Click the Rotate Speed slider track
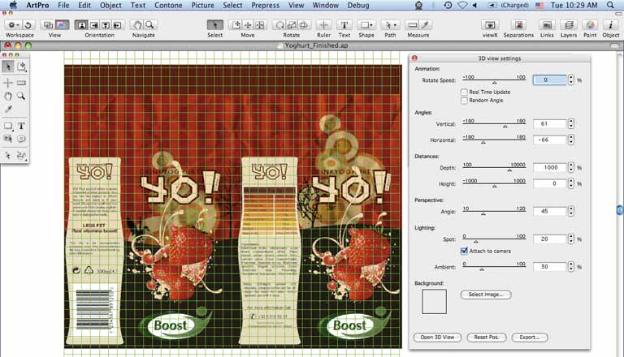This screenshot has width=624, height=357. pyautogui.click(x=494, y=81)
